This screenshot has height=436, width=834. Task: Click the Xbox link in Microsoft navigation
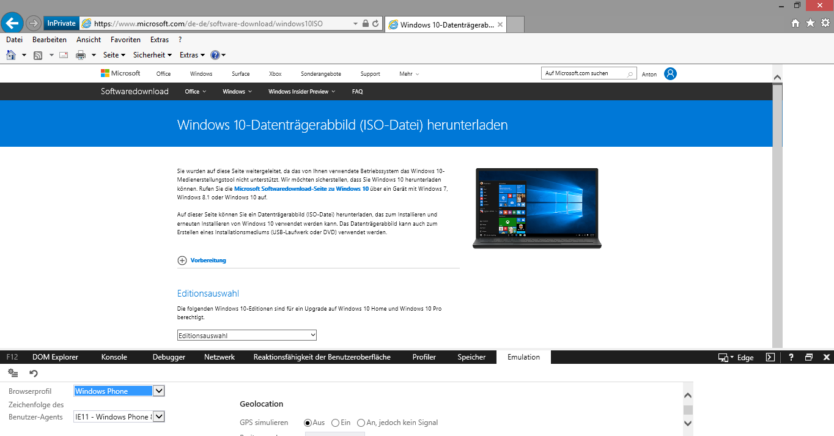[275, 74]
